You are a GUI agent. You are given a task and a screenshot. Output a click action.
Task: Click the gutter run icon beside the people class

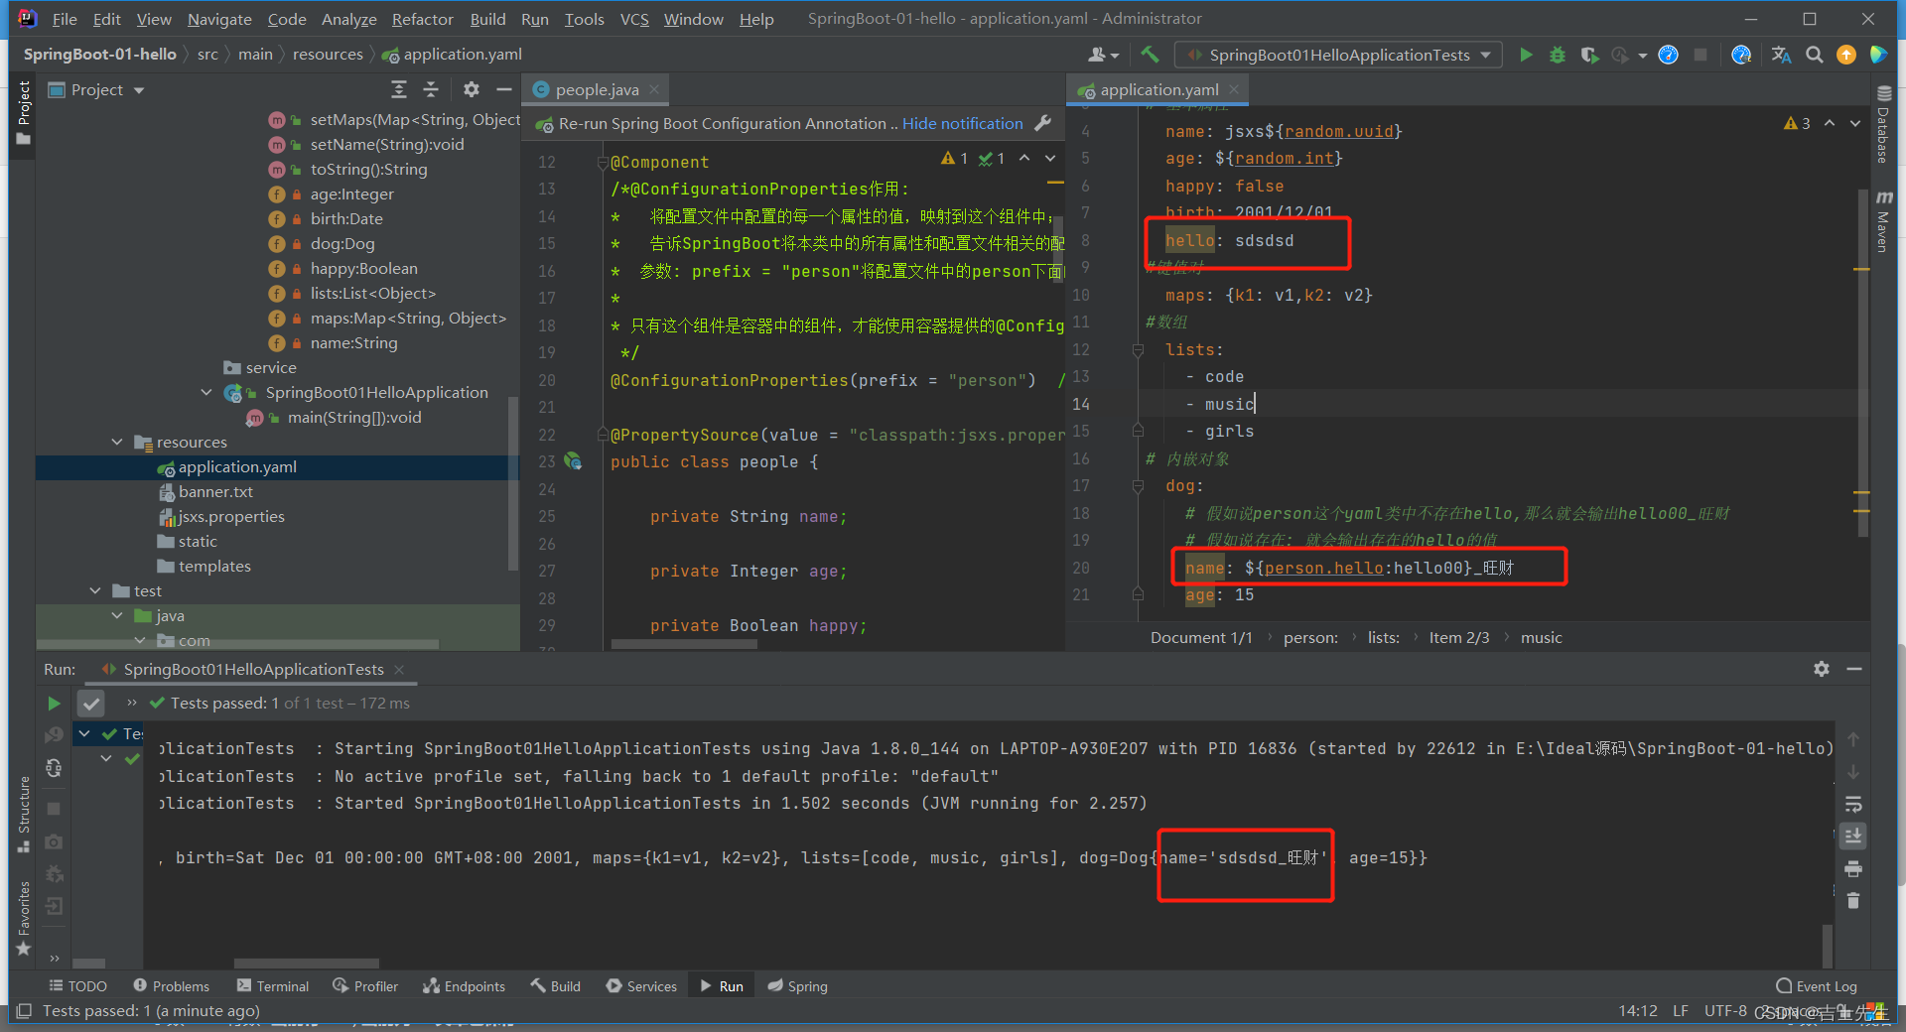pyautogui.click(x=573, y=461)
